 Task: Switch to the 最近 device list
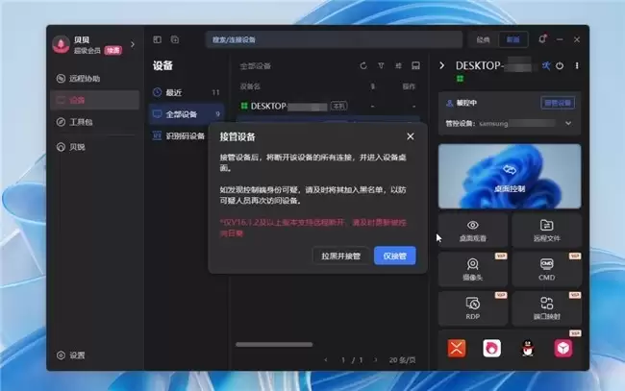click(x=173, y=92)
